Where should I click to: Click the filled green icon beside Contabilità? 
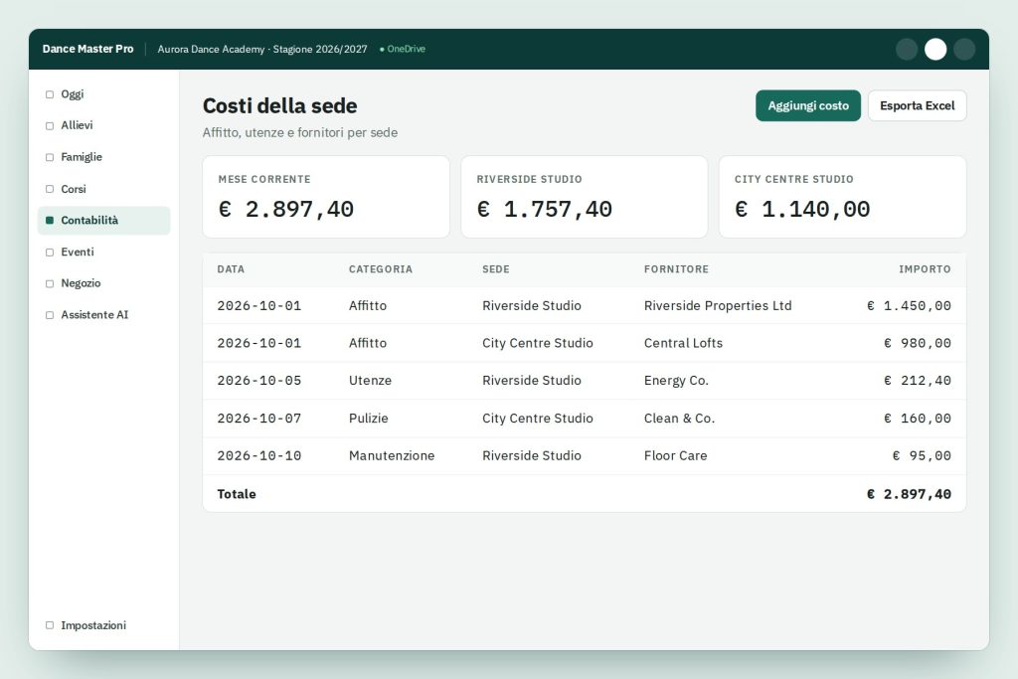click(50, 221)
